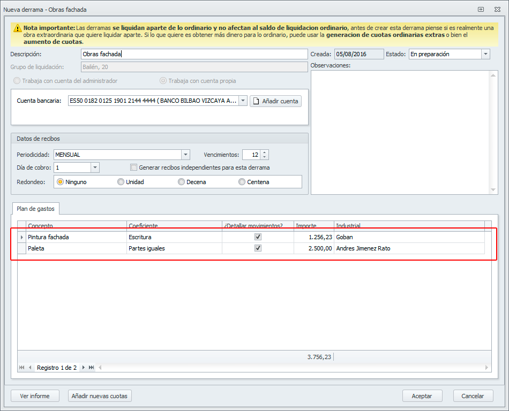Screen dimensions: 509x411
Task: Enable 'Generar recibos independientes para esta derrama'
Action: click(133, 168)
